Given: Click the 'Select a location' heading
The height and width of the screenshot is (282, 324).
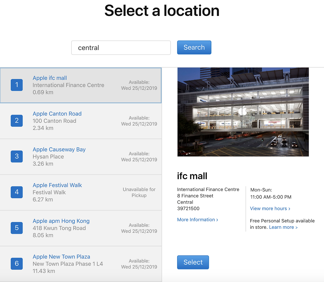Looking at the screenshot, I should click(162, 11).
